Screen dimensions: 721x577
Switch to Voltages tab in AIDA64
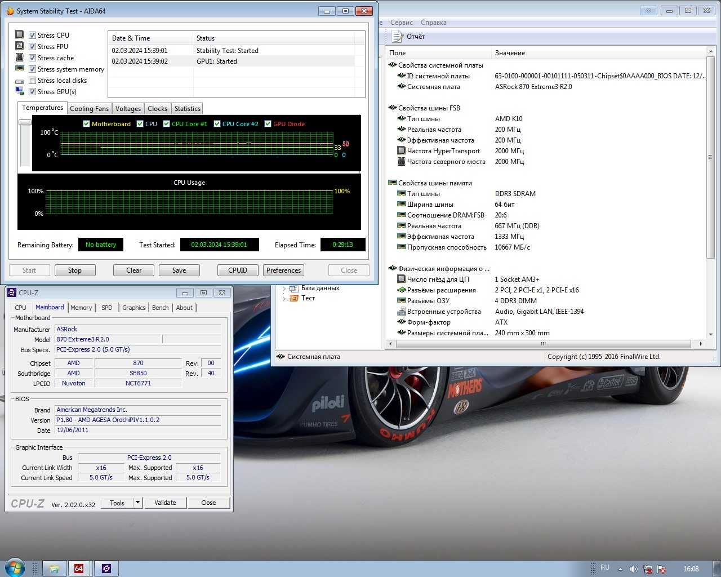point(128,109)
